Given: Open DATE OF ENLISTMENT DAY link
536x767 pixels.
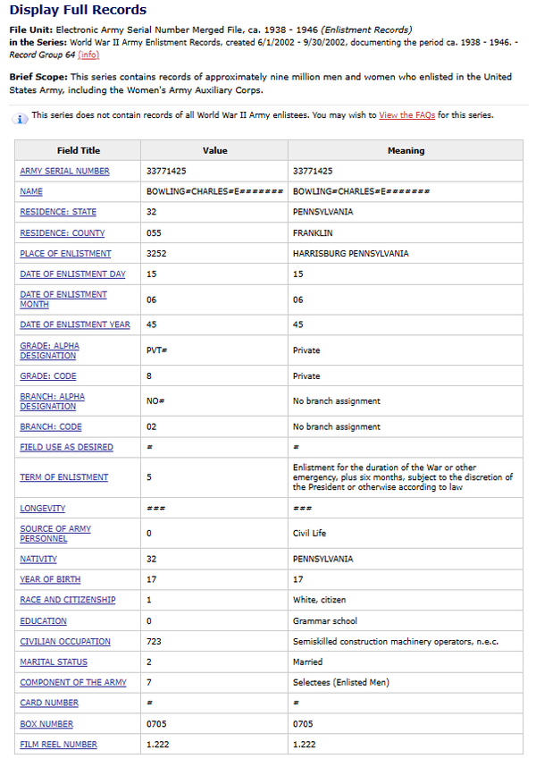Looking at the screenshot, I should tap(73, 274).
